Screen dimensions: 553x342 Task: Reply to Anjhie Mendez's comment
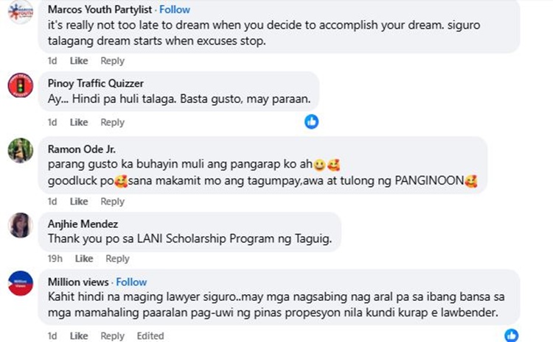pos(117,259)
